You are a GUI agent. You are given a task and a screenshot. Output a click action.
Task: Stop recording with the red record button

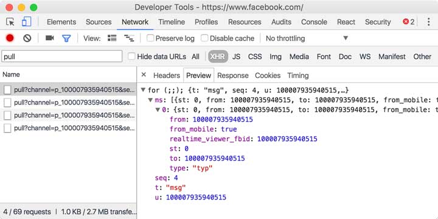[x=10, y=38]
